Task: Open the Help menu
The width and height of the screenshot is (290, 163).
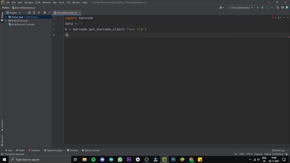Action: 85,2
